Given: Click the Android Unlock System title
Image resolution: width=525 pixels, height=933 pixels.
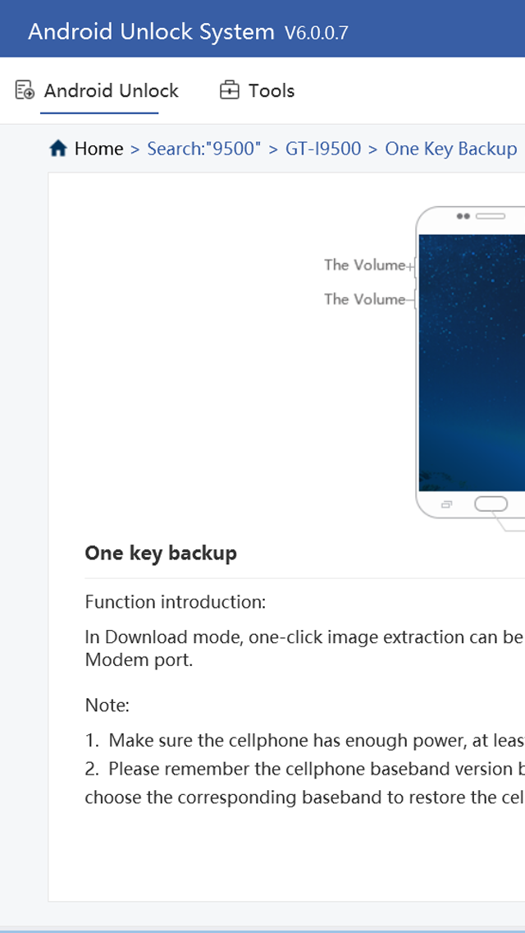Looking at the screenshot, I should tap(151, 32).
